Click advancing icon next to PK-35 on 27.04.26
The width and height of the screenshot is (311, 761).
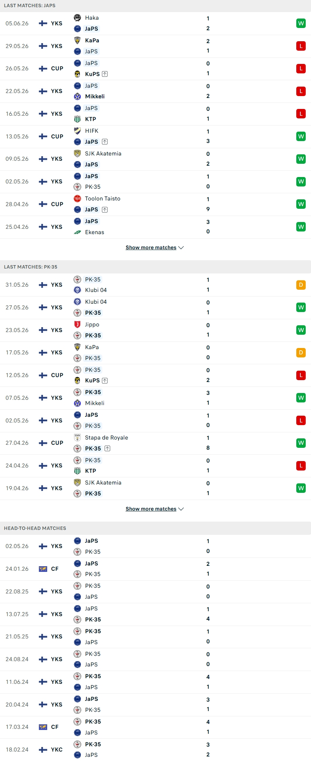[x=107, y=449]
